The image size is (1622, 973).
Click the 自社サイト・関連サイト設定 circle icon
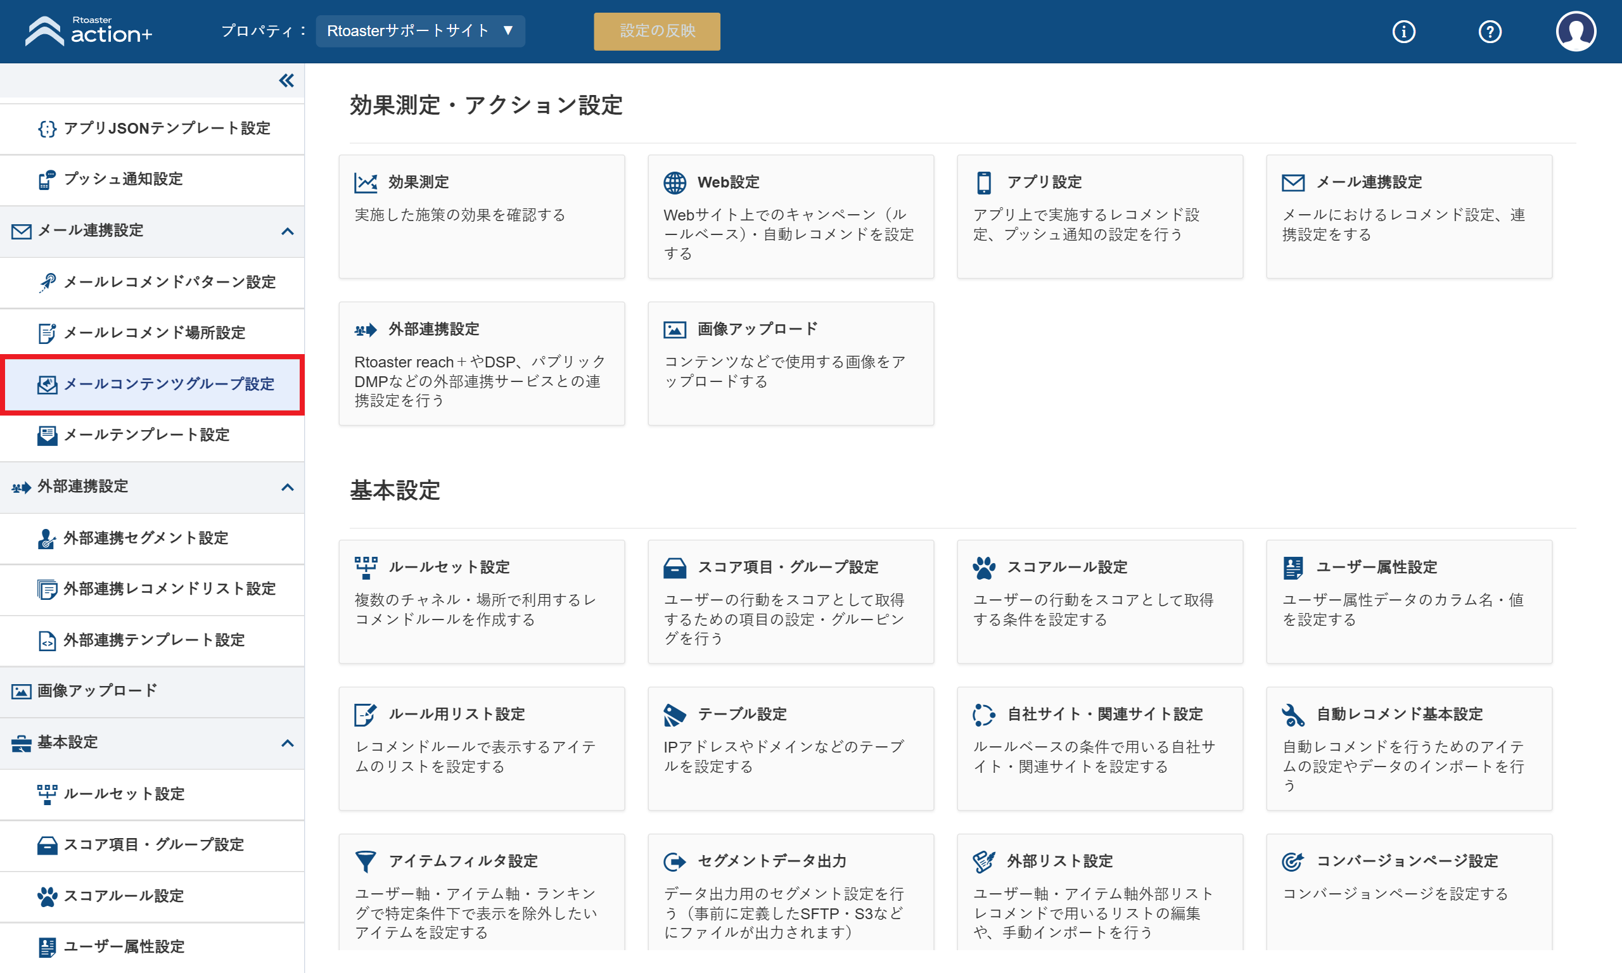pyautogui.click(x=983, y=715)
